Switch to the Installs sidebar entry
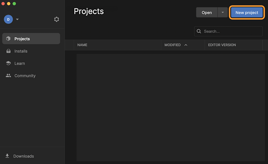 pos(21,51)
